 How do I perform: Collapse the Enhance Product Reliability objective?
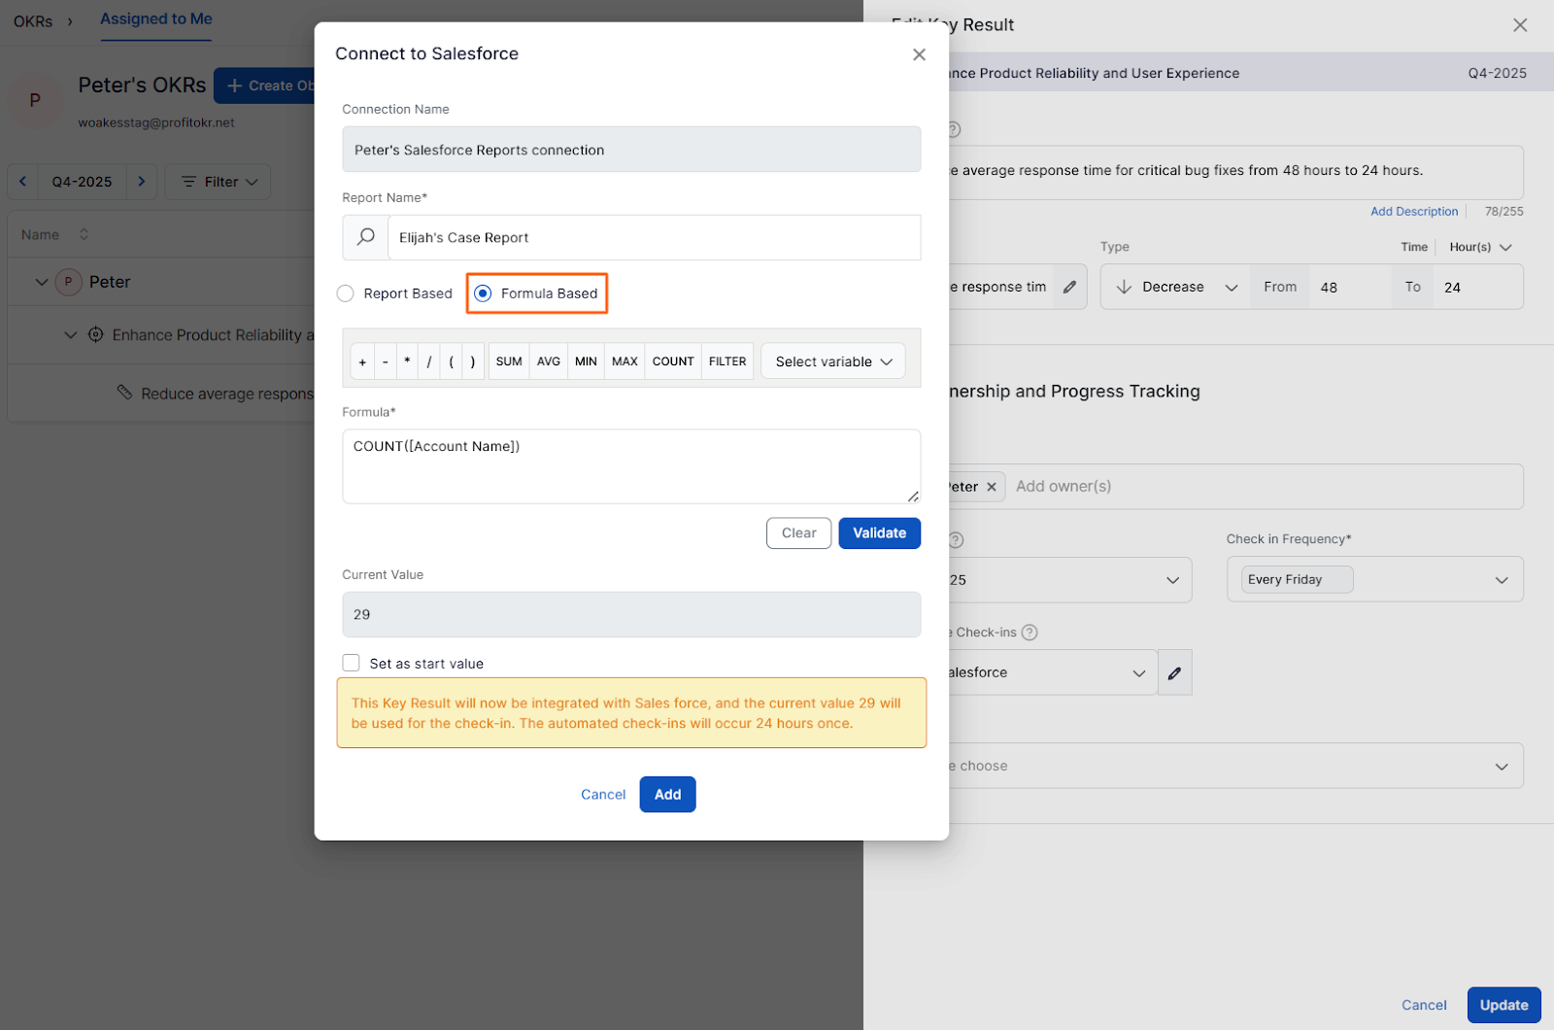click(x=70, y=335)
